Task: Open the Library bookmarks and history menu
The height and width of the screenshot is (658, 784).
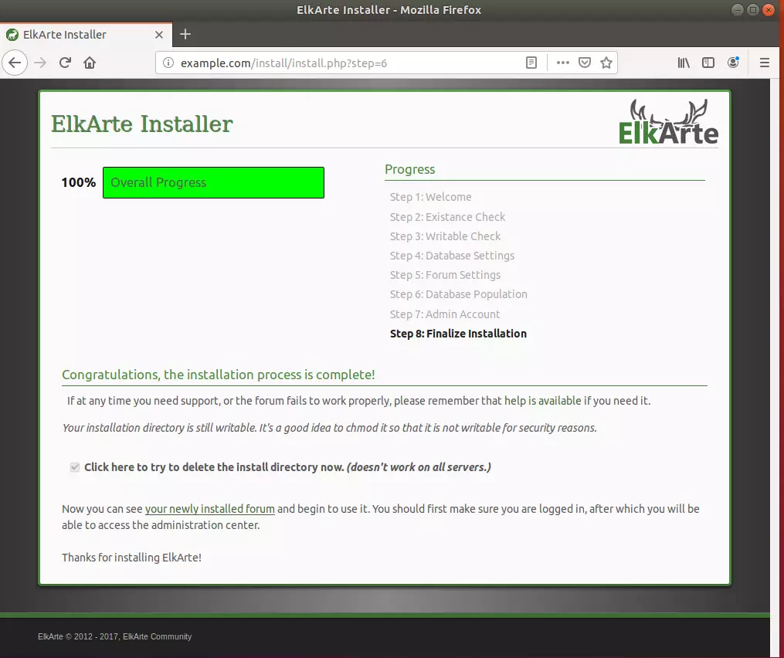Action: [x=684, y=63]
